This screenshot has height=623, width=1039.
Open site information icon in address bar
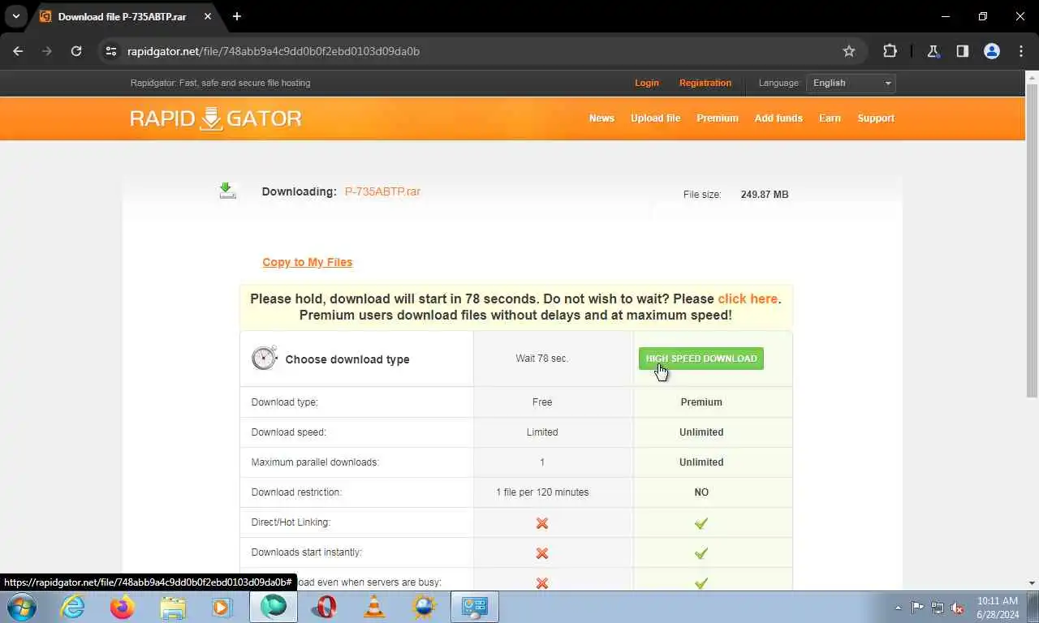point(111,51)
